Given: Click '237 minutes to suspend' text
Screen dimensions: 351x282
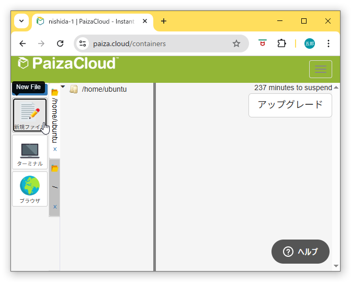Looking at the screenshot, I should (293, 88).
